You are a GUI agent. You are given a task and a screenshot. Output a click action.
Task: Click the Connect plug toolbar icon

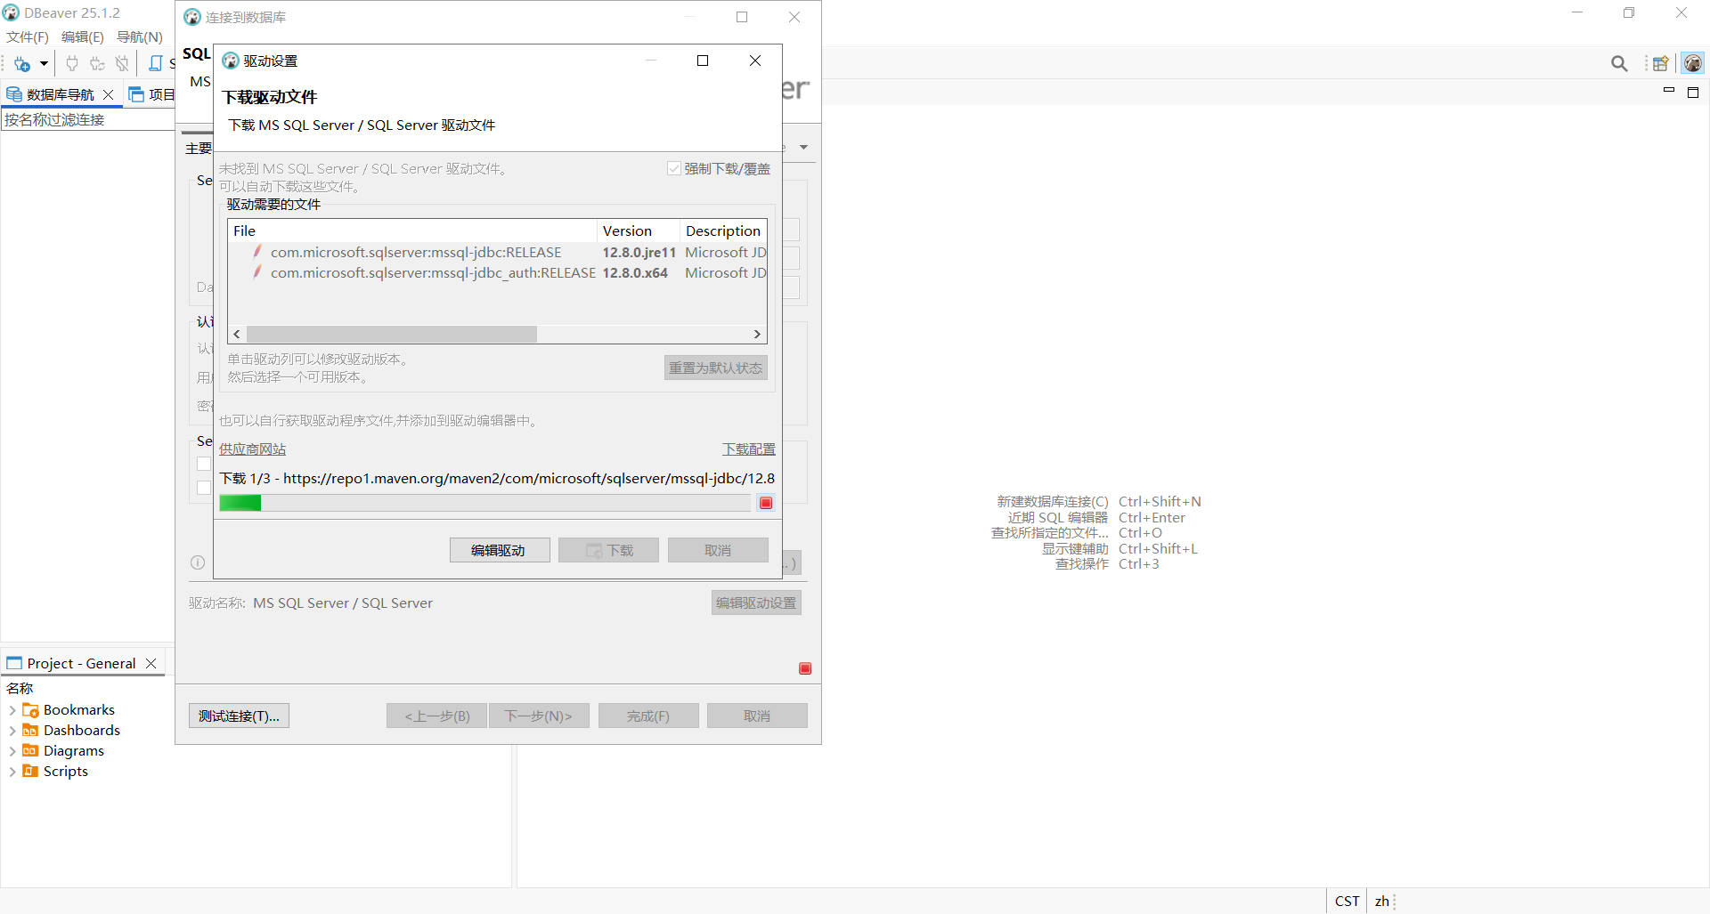pyautogui.click(x=72, y=64)
